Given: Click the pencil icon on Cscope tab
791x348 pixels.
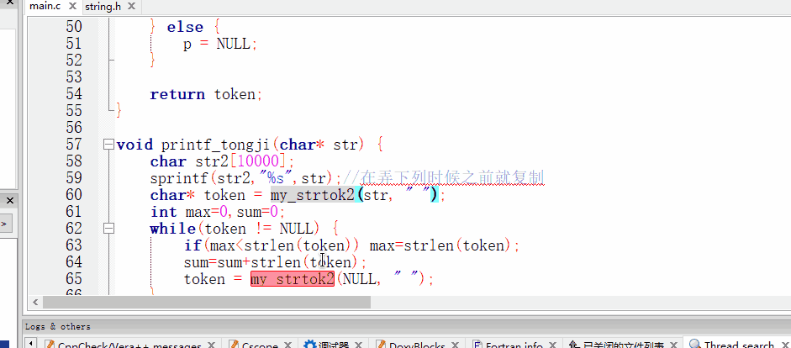Looking at the screenshot, I should tap(233, 345).
